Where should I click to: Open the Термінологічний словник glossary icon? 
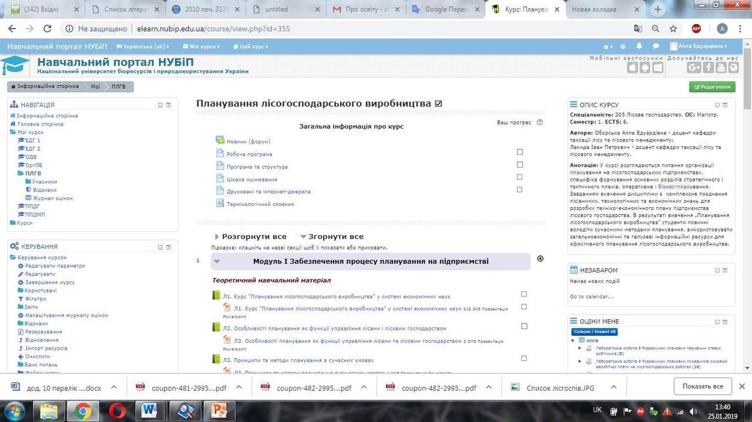[220, 204]
